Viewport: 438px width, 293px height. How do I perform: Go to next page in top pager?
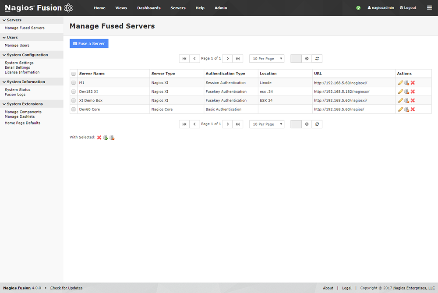point(228,59)
